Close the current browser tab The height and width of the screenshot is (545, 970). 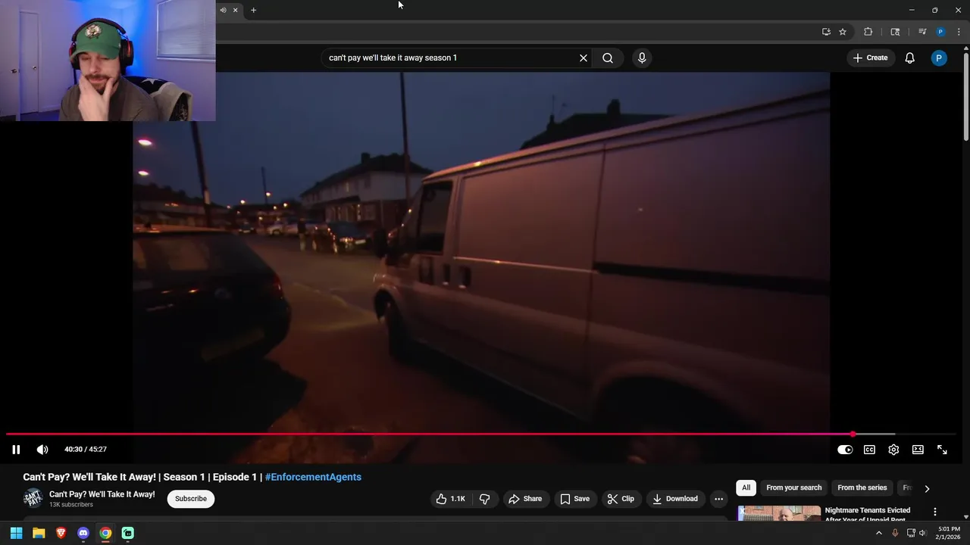pyautogui.click(x=236, y=10)
